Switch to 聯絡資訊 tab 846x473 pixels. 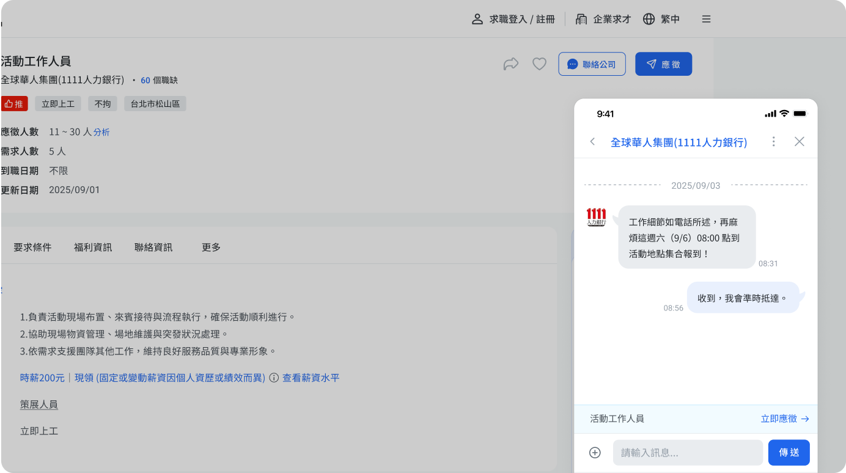153,248
